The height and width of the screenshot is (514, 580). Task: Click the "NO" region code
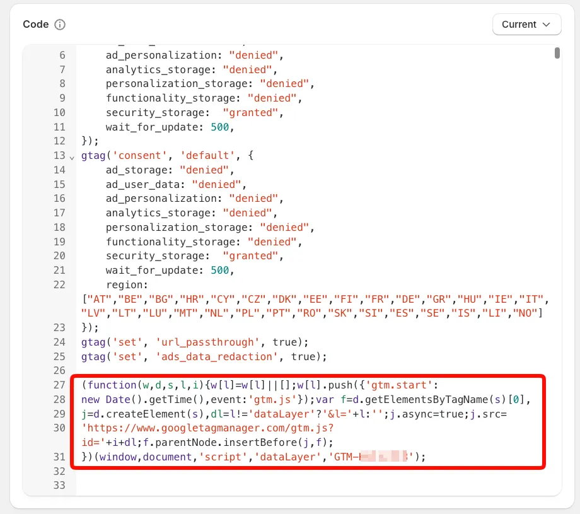[x=525, y=313]
